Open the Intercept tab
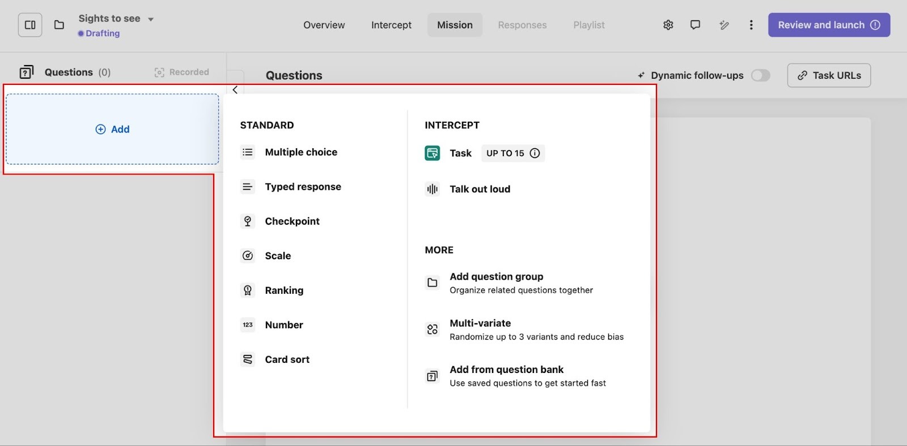This screenshot has width=907, height=446. (x=391, y=25)
